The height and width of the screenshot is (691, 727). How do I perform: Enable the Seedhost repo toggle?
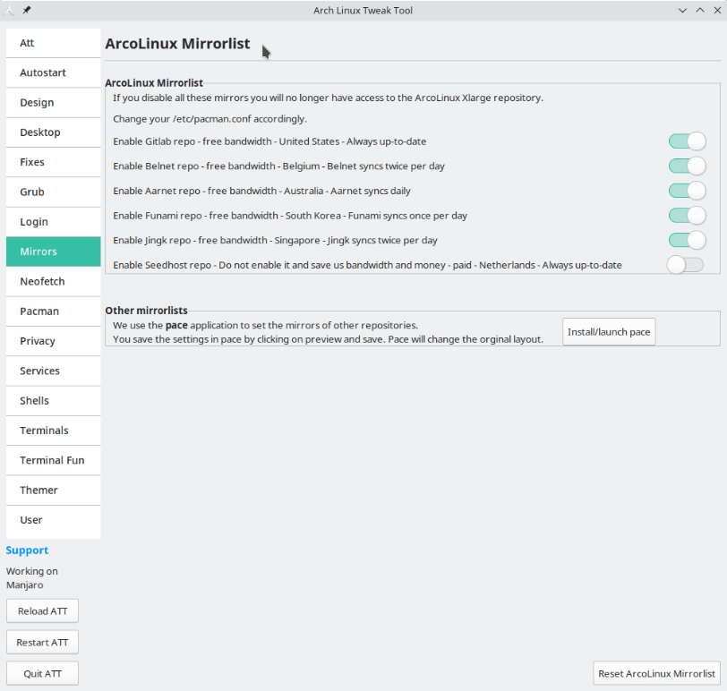685,265
